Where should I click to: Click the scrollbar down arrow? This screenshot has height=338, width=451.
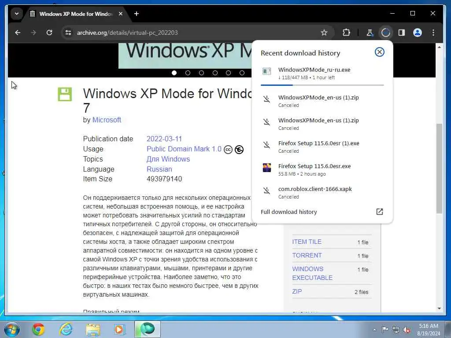[x=439, y=309]
